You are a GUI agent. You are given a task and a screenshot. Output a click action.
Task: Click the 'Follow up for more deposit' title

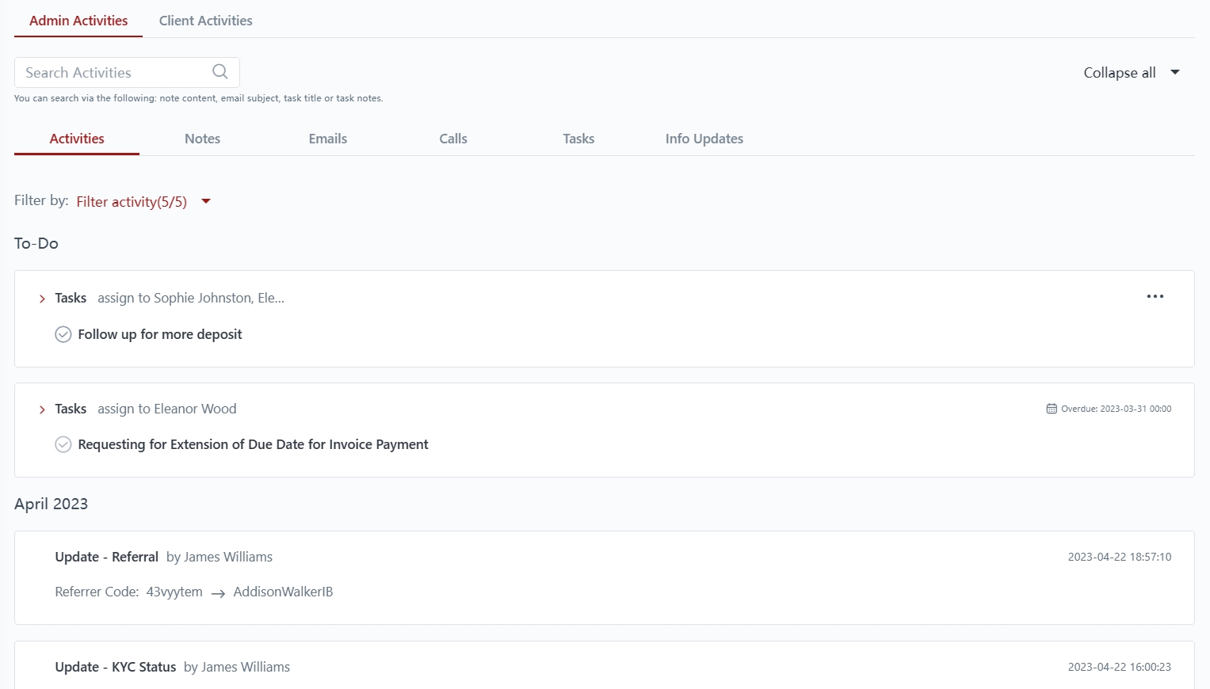tap(160, 334)
